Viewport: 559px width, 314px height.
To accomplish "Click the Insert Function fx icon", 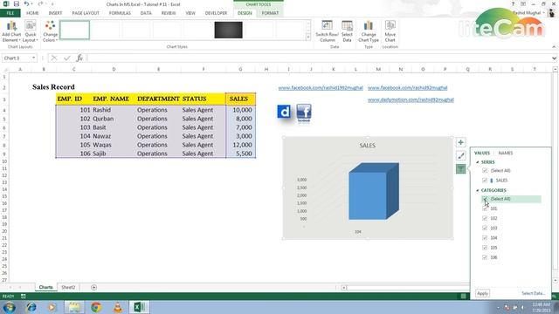I will [x=79, y=58].
